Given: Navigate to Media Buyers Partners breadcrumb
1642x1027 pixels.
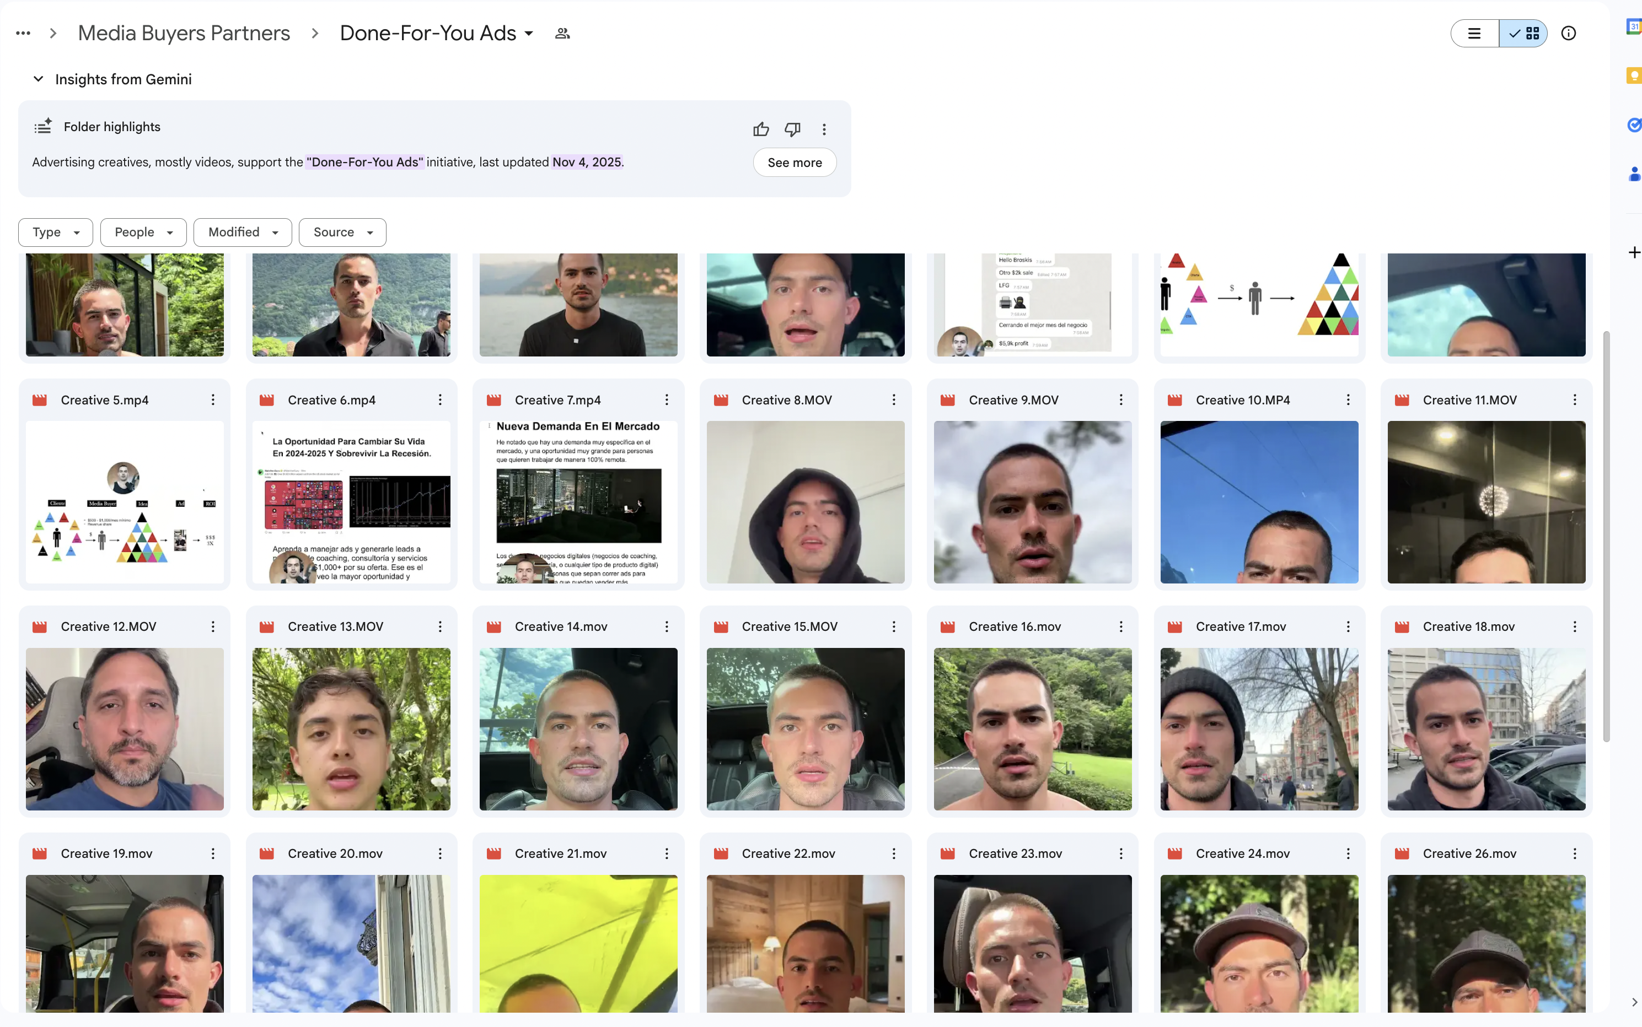Looking at the screenshot, I should pyautogui.click(x=184, y=33).
